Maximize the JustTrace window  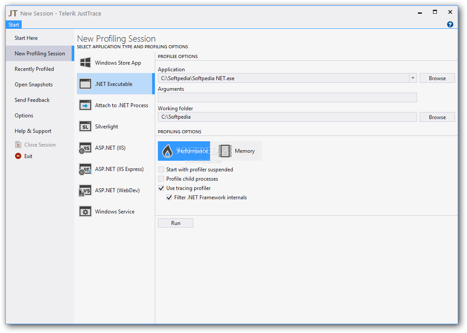click(435, 12)
